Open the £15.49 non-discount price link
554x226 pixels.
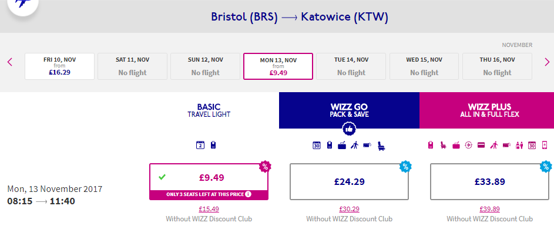point(209,209)
